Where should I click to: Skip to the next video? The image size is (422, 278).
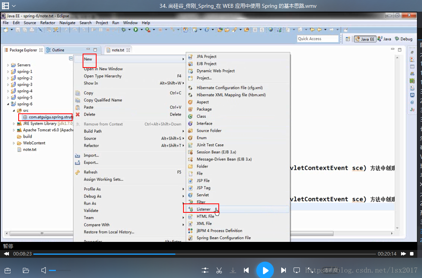[x=283, y=270]
